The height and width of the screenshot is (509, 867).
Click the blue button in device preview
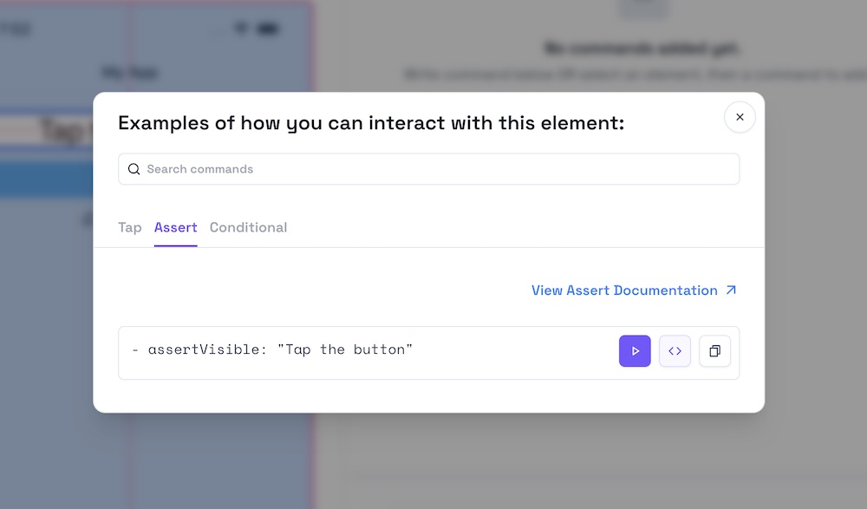[x=48, y=180]
